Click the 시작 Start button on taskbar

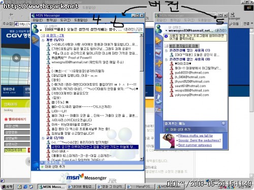(7, 186)
